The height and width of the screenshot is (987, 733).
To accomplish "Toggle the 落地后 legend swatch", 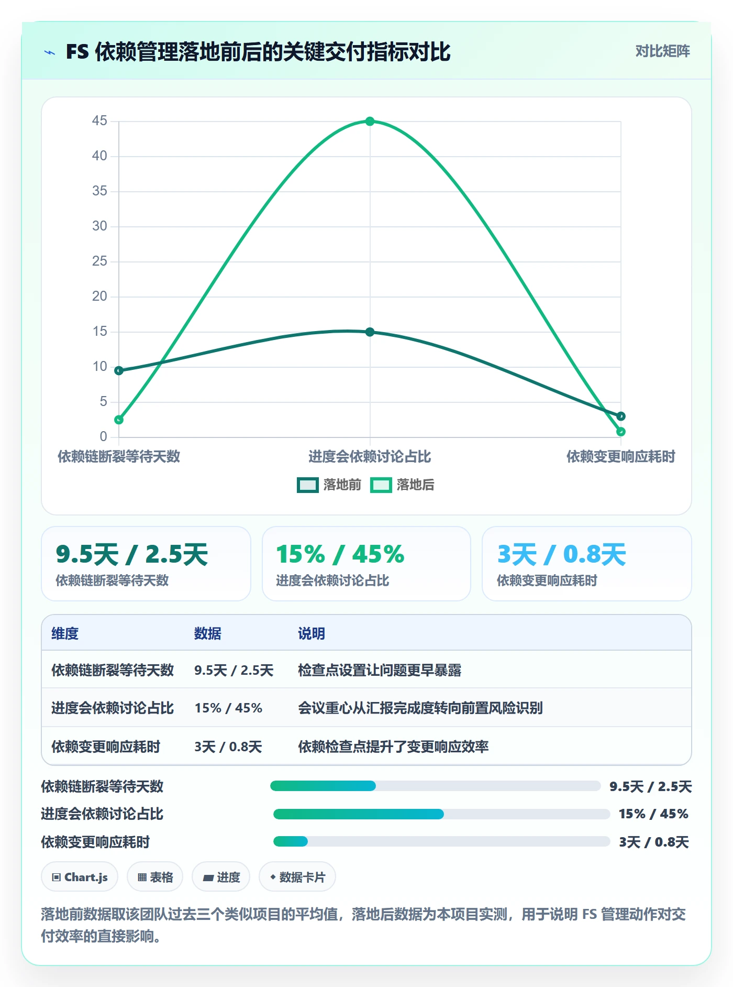I will (381, 485).
